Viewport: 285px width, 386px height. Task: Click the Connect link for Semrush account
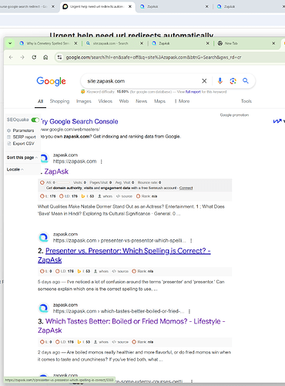(186, 188)
